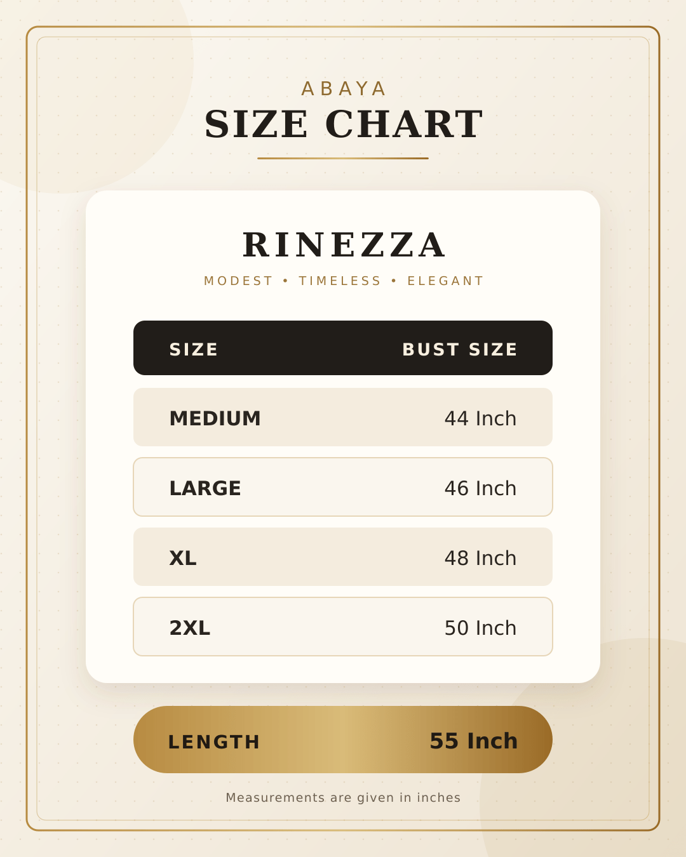This screenshot has width=686, height=857.
Task: Click the 50 Inch bust value
Action: (x=480, y=628)
